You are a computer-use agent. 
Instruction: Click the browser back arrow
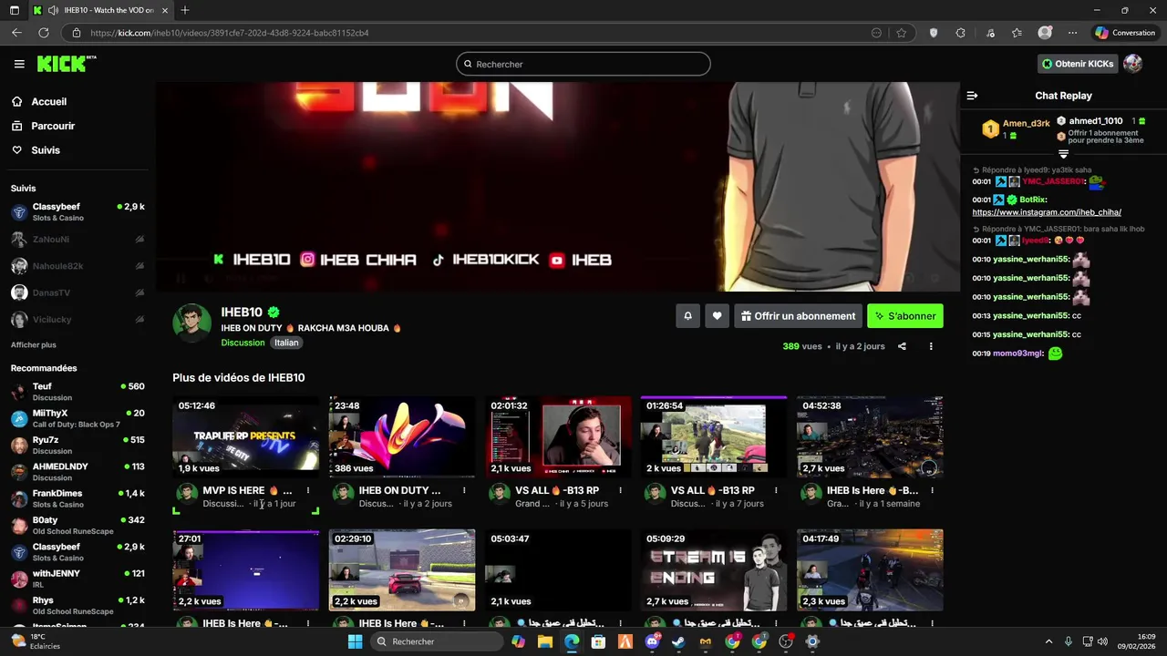16,33
